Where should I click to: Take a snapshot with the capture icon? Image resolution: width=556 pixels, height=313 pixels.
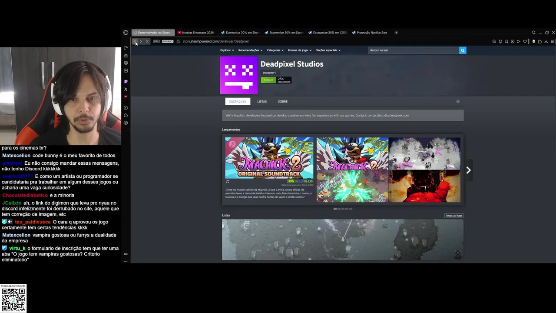pyautogui.click(x=506, y=41)
